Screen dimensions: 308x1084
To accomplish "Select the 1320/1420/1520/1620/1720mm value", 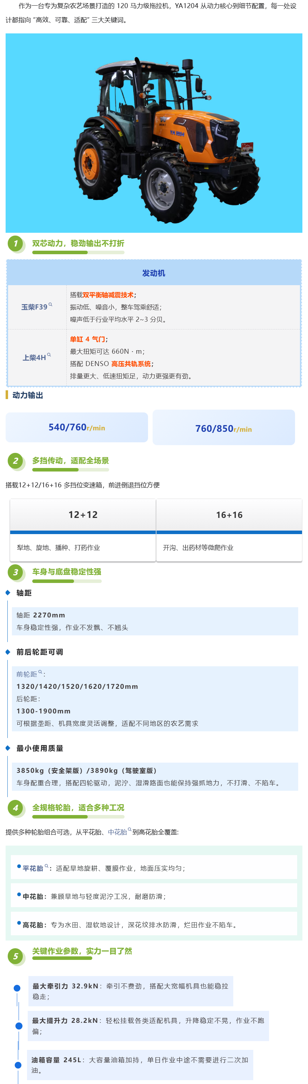I will [77, 686].
